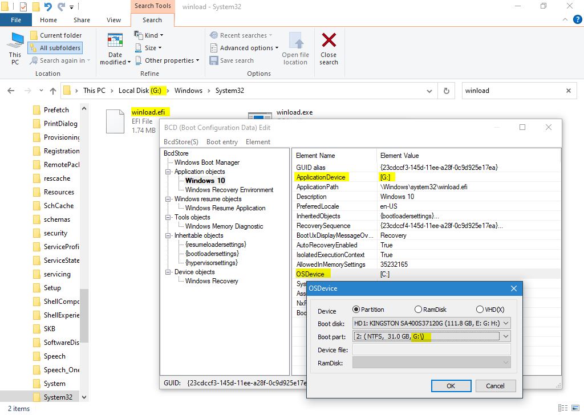This screenshot has width=584, height=415.
Task: Click the Open file location icon
Action: tap(295, 41)
